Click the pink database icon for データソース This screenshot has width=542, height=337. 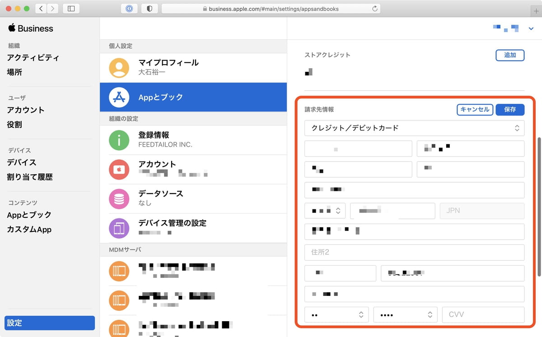[x=119, y=199]
